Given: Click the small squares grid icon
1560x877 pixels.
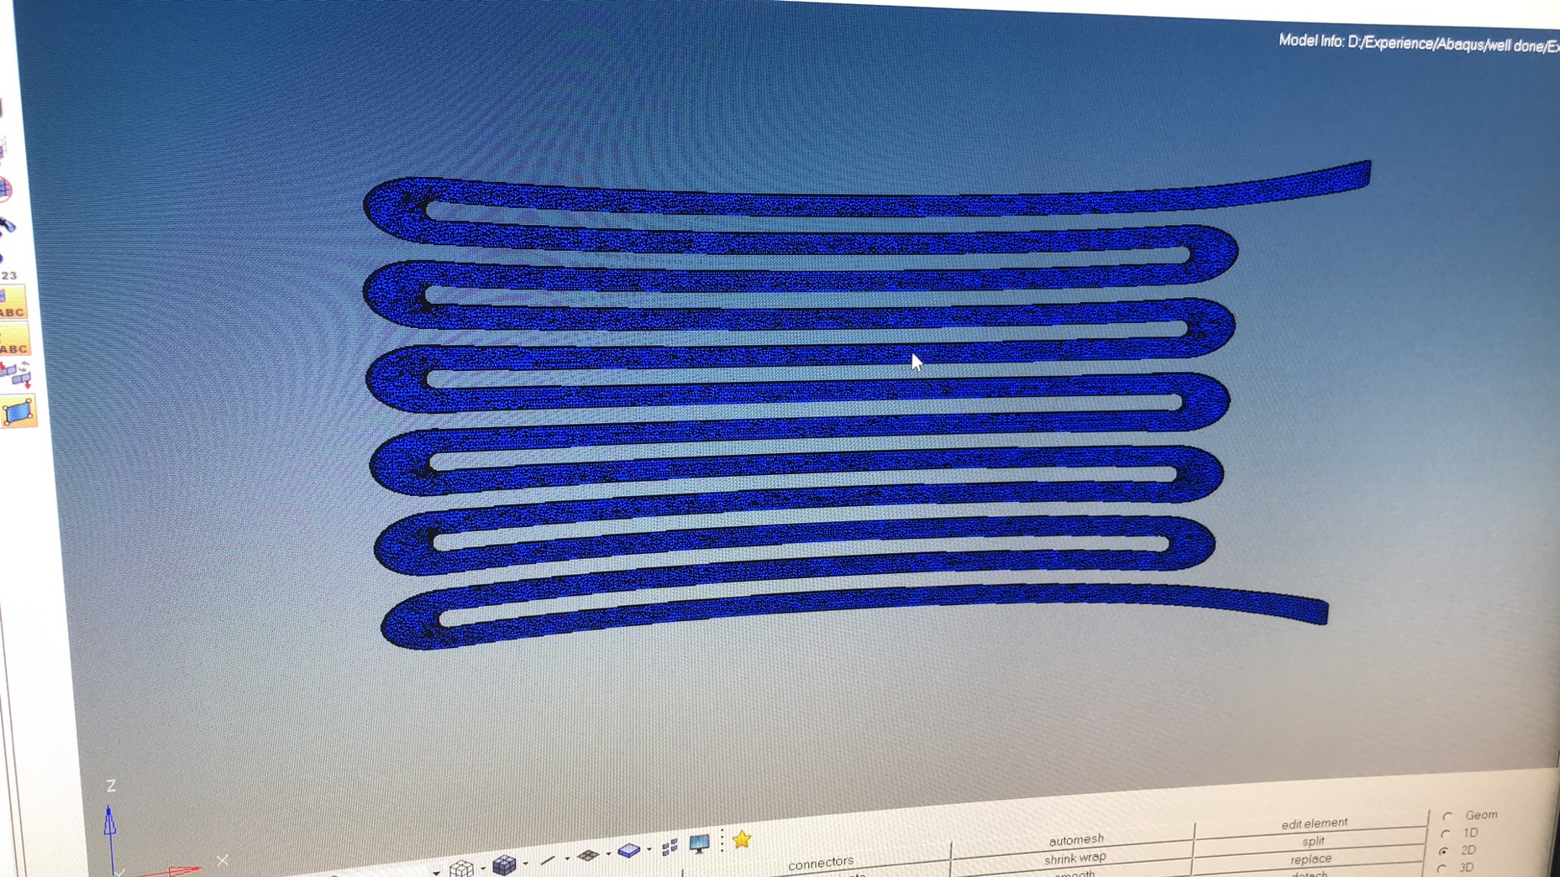Looking at the screenshot, I should pos(670,848).
